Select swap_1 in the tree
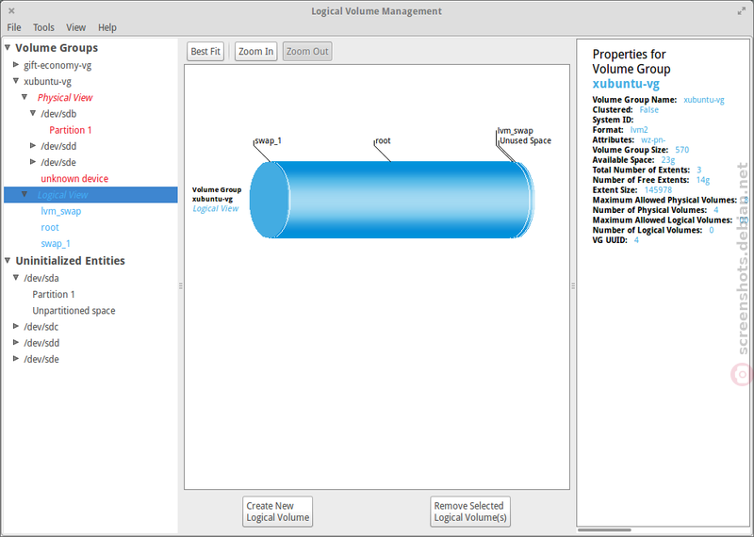Image resolution: width=754 pixels, height=537 pixels. click(x=56, y=244)
